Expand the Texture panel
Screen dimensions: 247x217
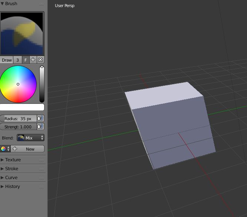13,160
